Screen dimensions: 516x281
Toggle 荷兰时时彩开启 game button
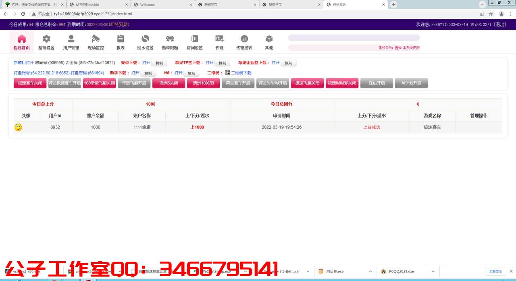(x=273, y=83)
